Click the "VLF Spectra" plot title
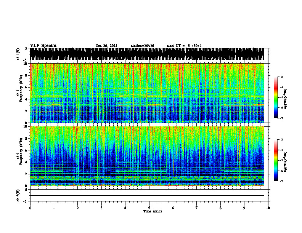This screenshot has width=302, height=233. (x=43, y=46)
